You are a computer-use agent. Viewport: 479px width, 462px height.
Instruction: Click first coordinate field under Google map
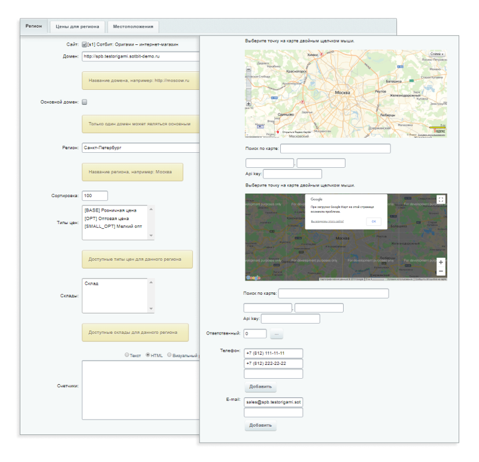(x=268, y=308)
